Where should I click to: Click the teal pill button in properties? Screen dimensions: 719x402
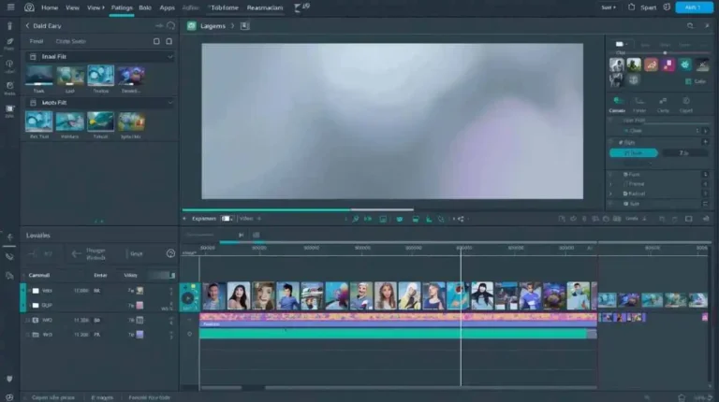click(633, 153)
